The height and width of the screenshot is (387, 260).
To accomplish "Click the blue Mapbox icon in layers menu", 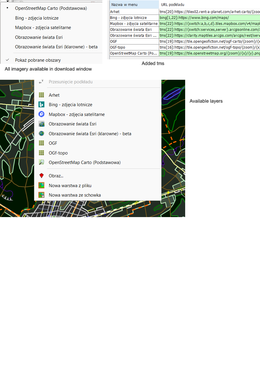I will pyautogui.click(x=42, y=114).
